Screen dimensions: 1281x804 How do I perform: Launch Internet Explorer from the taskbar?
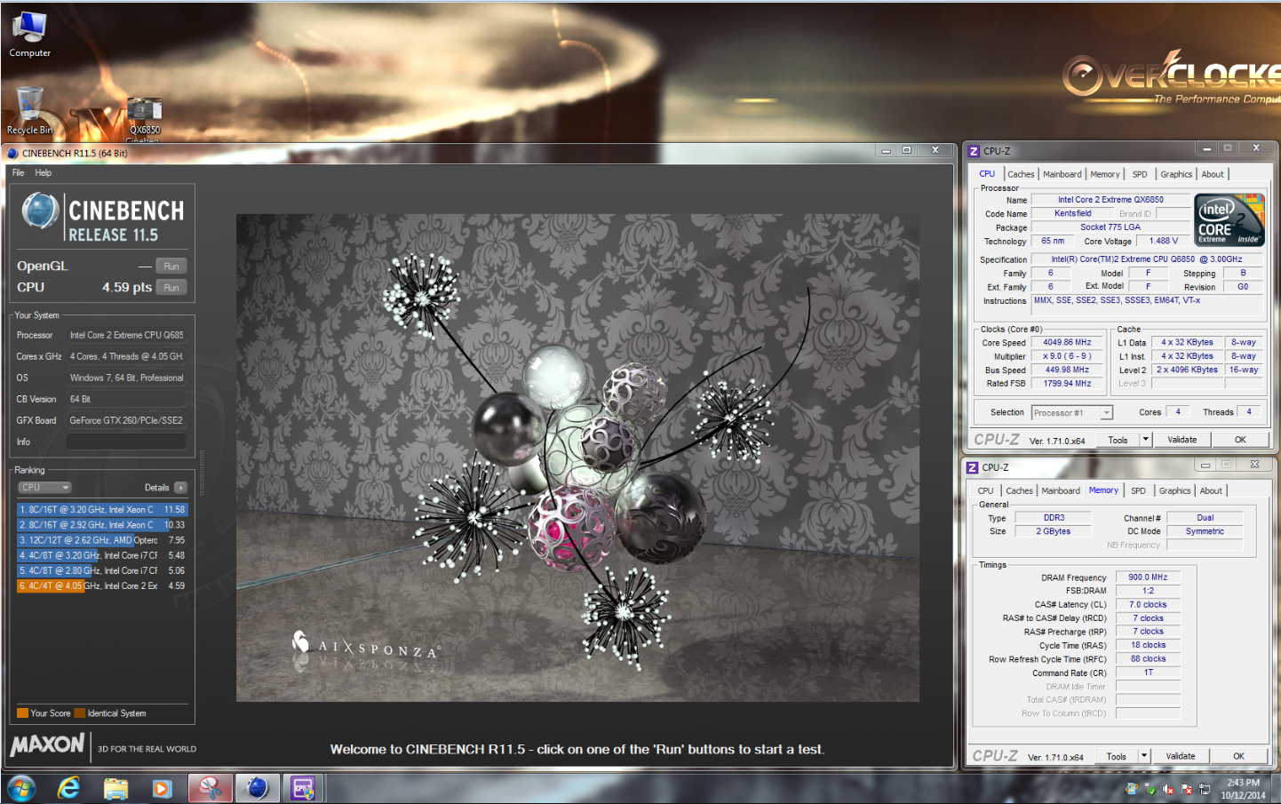pyautogui.click(x=69, y=788)
